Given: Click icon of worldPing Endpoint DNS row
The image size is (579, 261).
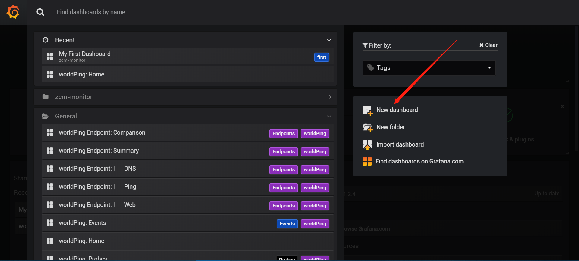Looking at the screenshot, I should pyautogui.click(x=50, y=169).
